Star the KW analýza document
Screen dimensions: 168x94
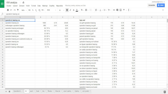(x=20, y=2)
